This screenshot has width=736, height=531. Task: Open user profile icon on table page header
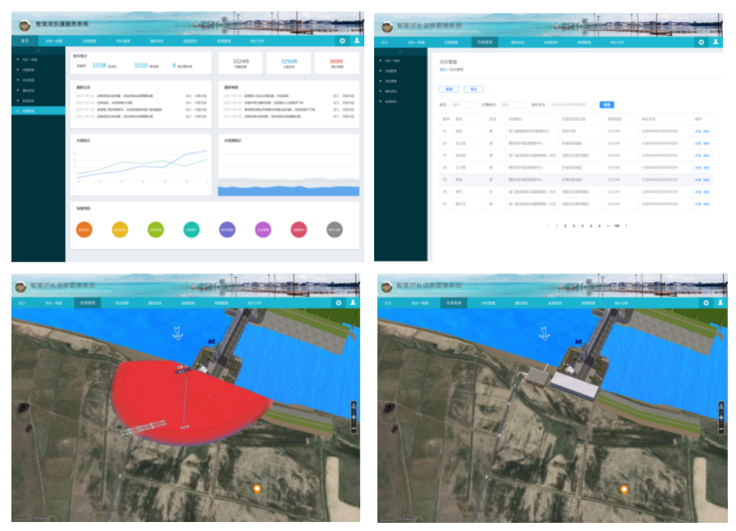(x=716, y=42)
